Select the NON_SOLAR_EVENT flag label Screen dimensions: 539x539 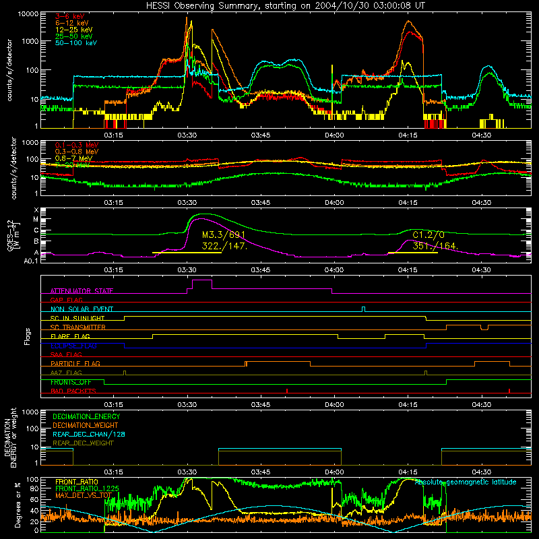[82, 309]
